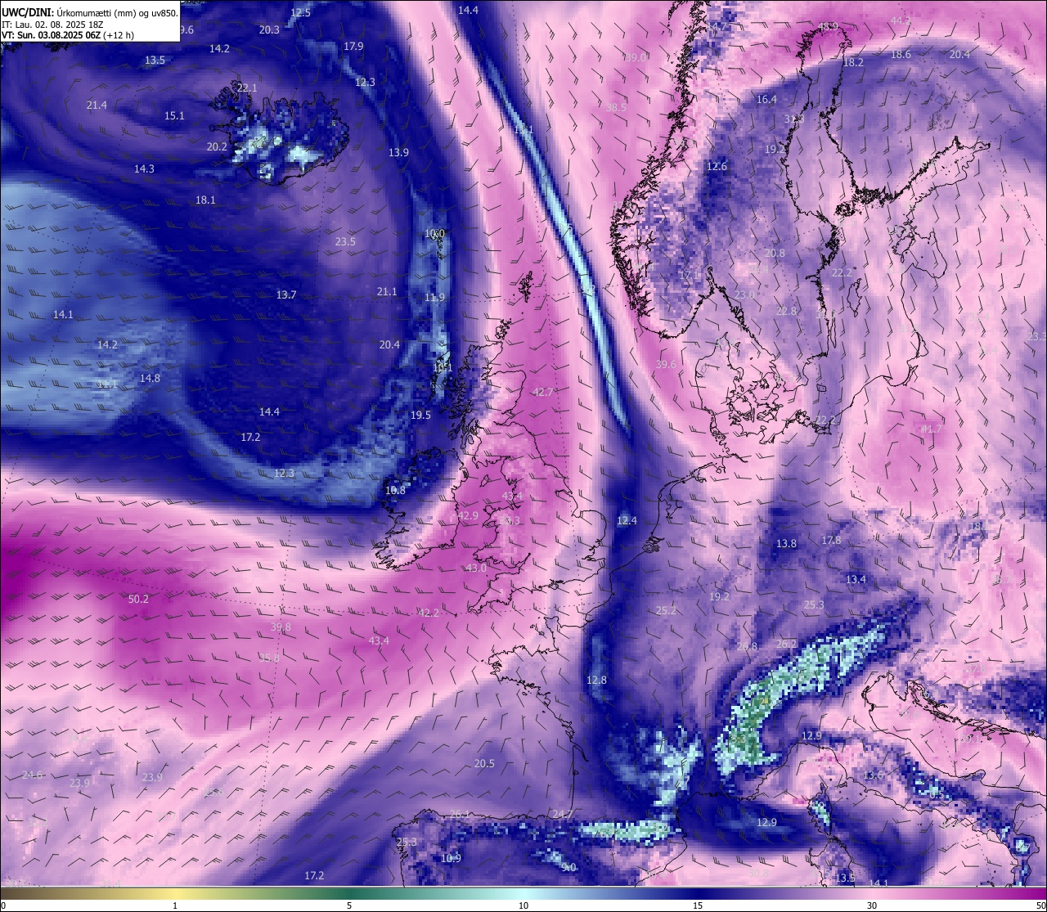Click the valid time line "VT: Sun. 03.08.2025 06Z (+12 h)"
The width and height of the screenshot is (1047, 912).
68,35
